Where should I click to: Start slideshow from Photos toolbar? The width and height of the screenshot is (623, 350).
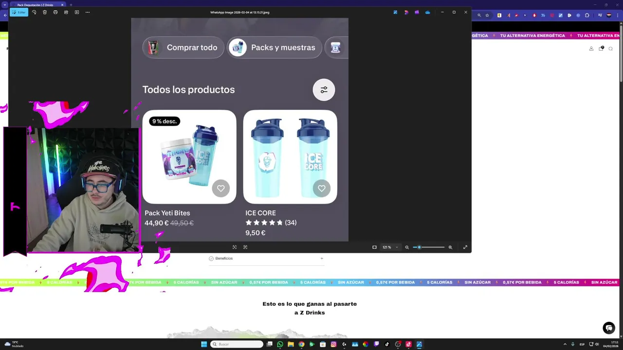tap(77, 12)
